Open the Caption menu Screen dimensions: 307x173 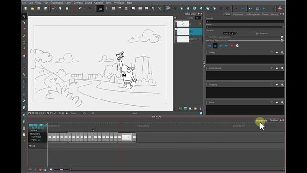click(99, 3)
